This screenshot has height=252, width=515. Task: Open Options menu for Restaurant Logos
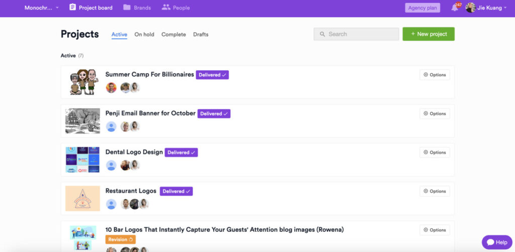click(435, 191)
